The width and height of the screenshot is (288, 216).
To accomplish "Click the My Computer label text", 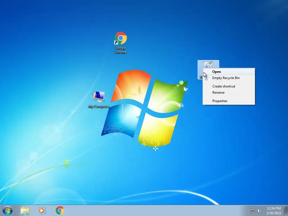I will (x=99, y=106).
